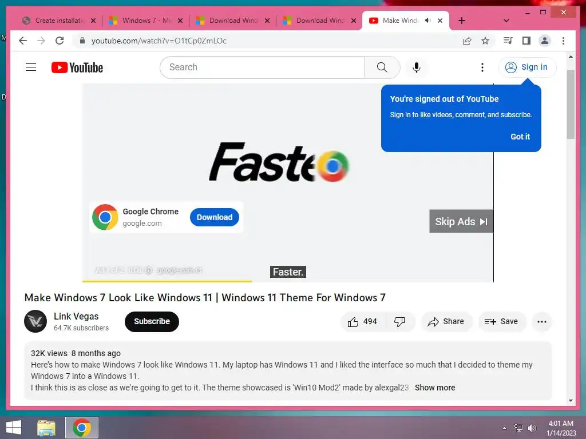View site information padlock icon
This screenshot has width=586, height=439.
click(x=82, y=41)
